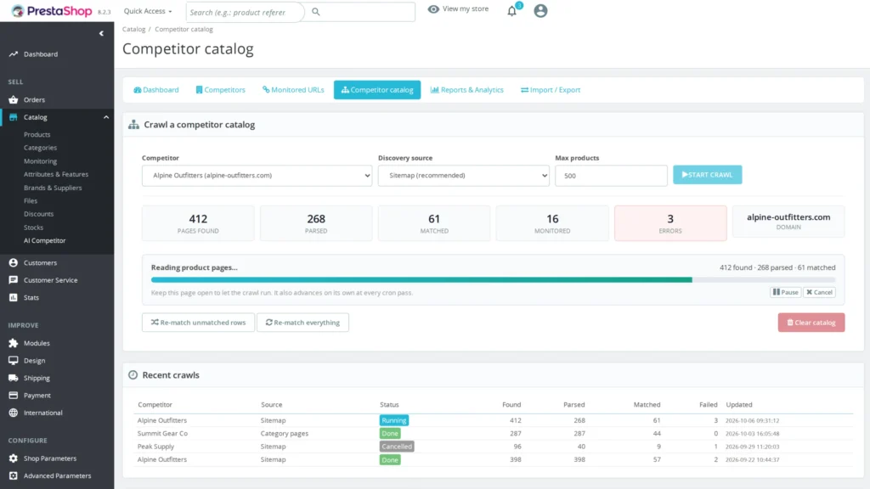This screenshot has height=489, width=870.
Task: Click the Start Crawl button
Action: coord(708,175)
